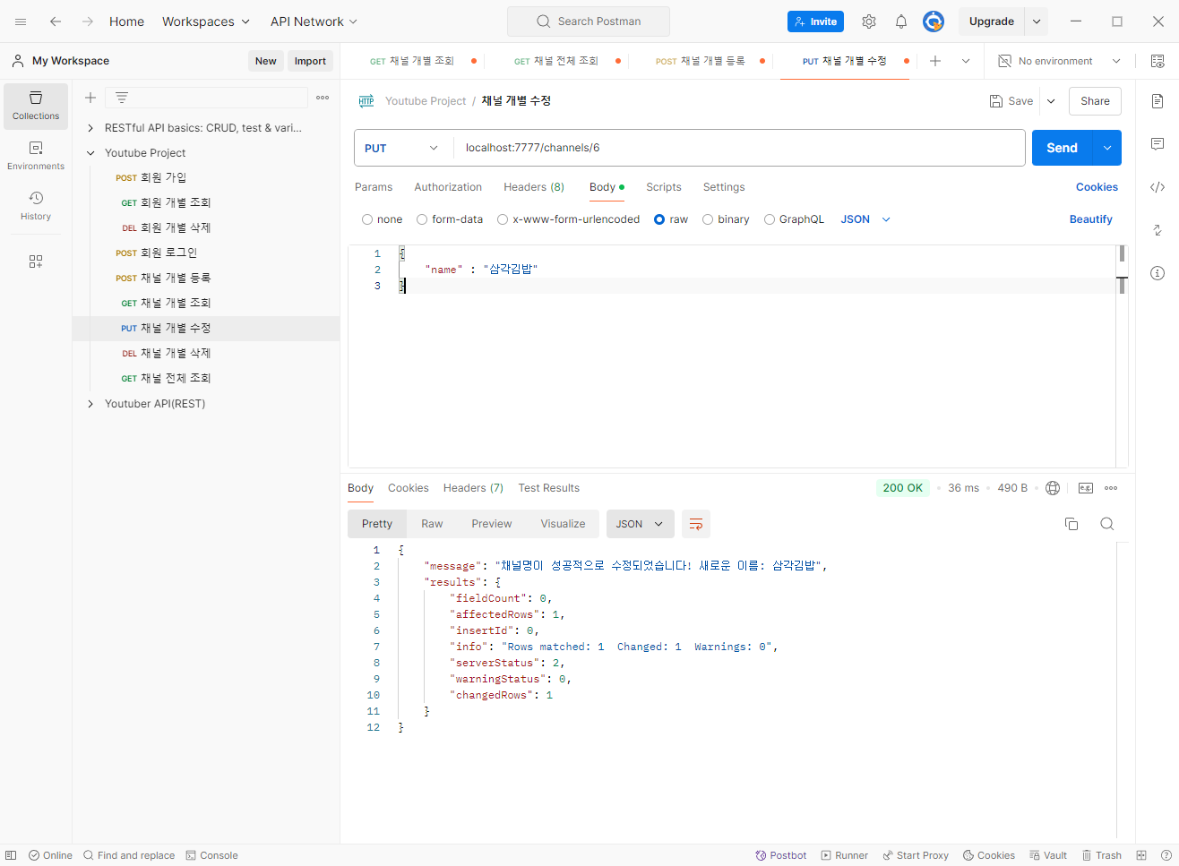
Task: Collapse the Youtube Project collection
Action: click(x=90, y=153)
